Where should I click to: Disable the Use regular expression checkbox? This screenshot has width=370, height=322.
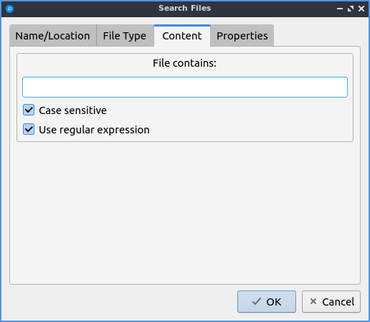pos(29,129)
